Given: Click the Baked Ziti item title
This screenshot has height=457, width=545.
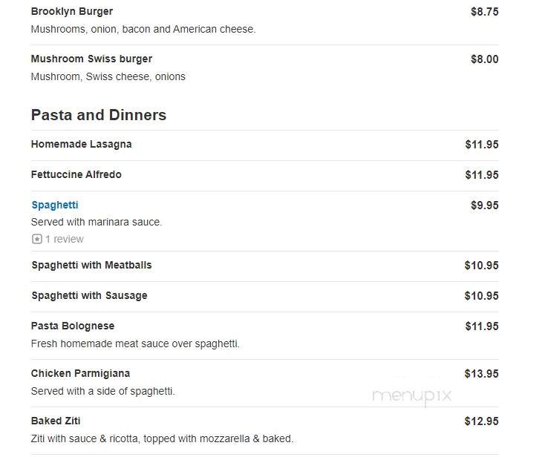Looking at the screenshot, I should 56,421.
